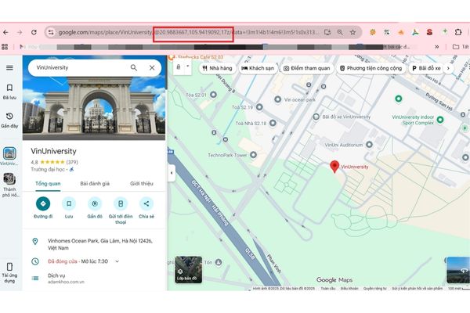The image size is (470, 313).
Task: Open the Đã lưu saved places
Action: point(9,92)
